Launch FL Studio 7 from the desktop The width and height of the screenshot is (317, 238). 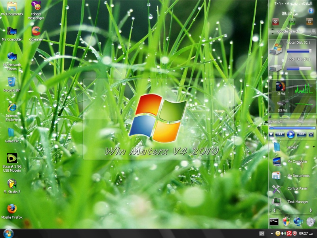click(x=12, y=186)
